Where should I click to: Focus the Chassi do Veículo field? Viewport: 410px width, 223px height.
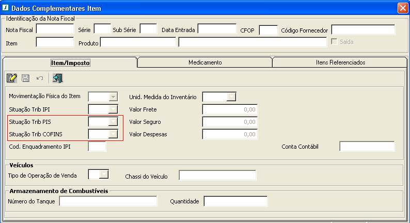pyautogui.click(x=217, y=176)
